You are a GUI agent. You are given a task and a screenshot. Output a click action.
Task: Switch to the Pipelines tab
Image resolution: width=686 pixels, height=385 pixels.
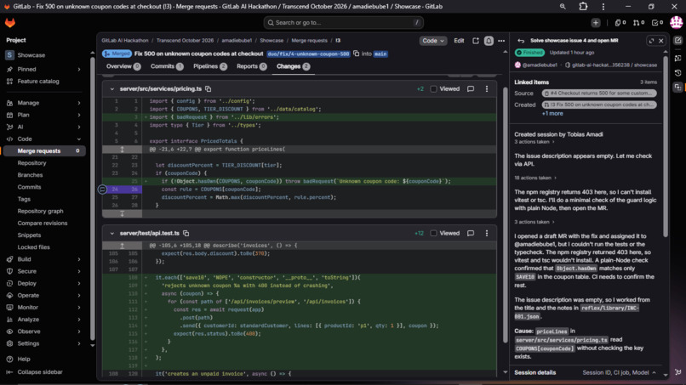(x=210, y=66)
